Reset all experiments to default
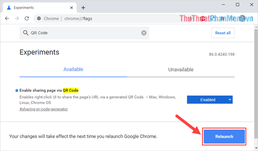This screenshot has height=151, width=258. [x=223, y=33]
